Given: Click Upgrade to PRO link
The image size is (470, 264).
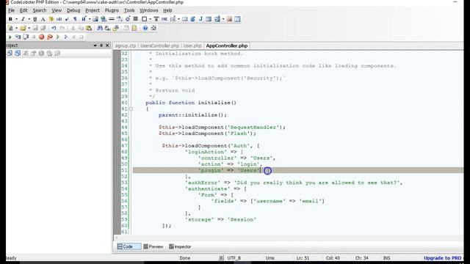Looking at the screenshot, I should [x=442, y=258].
